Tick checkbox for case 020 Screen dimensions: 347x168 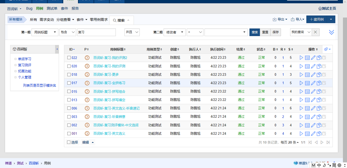(x=69, y=66)
